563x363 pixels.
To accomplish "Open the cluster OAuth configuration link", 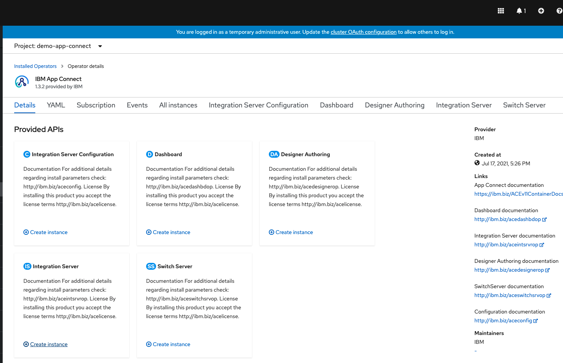I will (363, 32).
